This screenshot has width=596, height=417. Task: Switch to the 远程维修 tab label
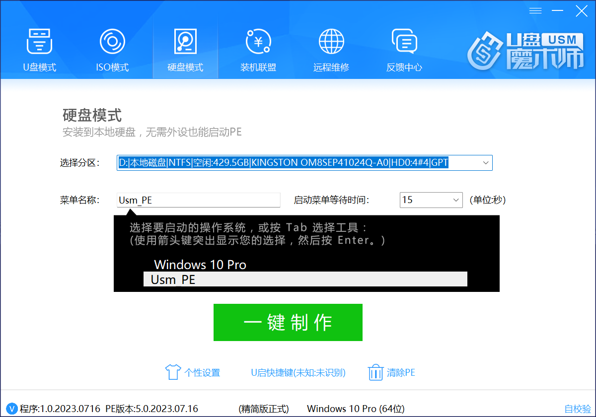click(x=331, y=68)
